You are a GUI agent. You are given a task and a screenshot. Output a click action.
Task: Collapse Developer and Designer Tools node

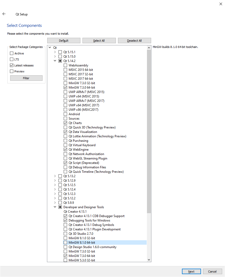(x=55, y=207)
